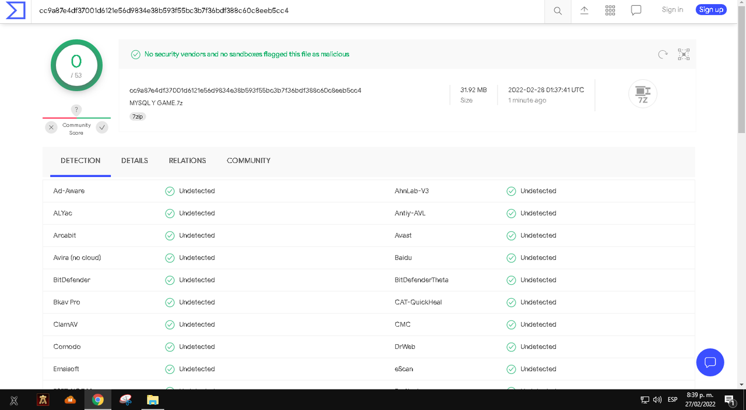Click the Bkav Pro vendor name
The image size is (746, 410).
coord(66,302)
